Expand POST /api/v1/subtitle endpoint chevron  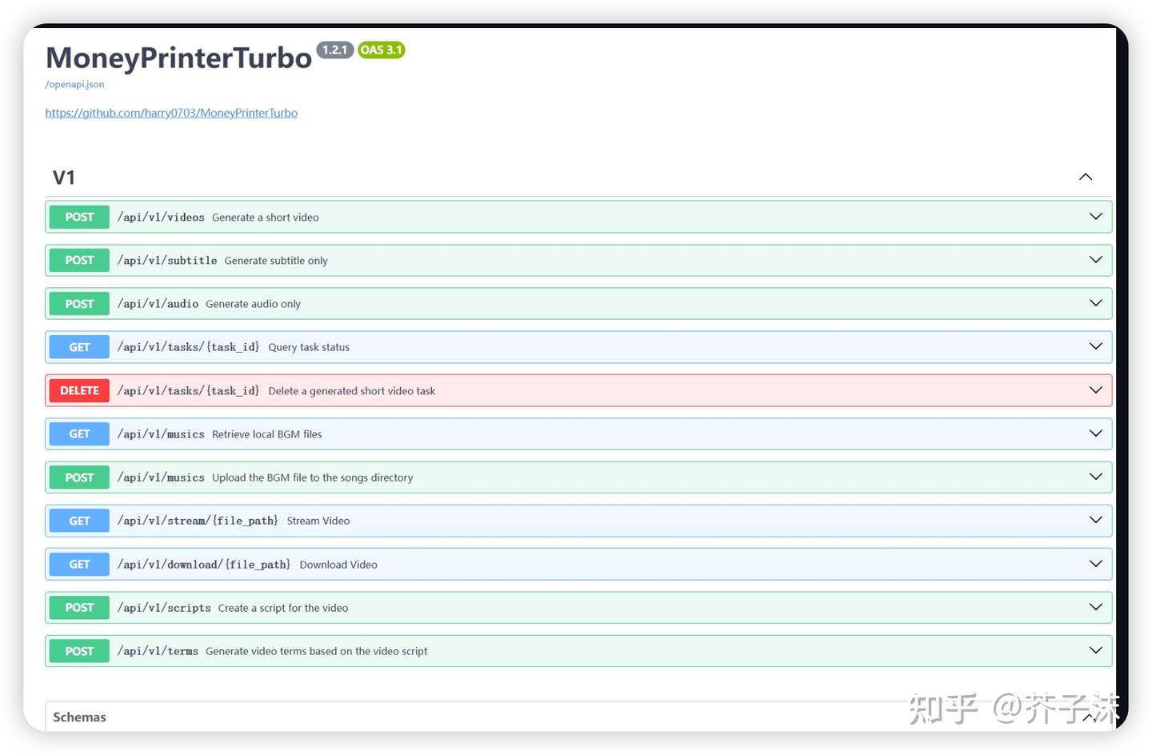(1096, 260)
